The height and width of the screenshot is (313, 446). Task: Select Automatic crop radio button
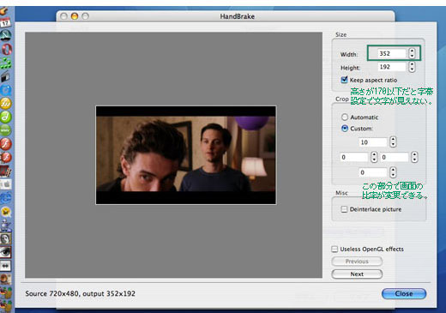345,117
